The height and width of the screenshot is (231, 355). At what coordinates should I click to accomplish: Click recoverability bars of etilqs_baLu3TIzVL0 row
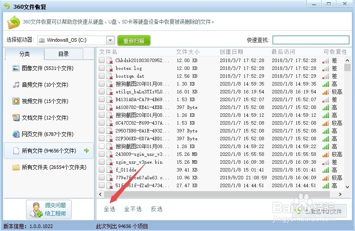tap(326, 92)
